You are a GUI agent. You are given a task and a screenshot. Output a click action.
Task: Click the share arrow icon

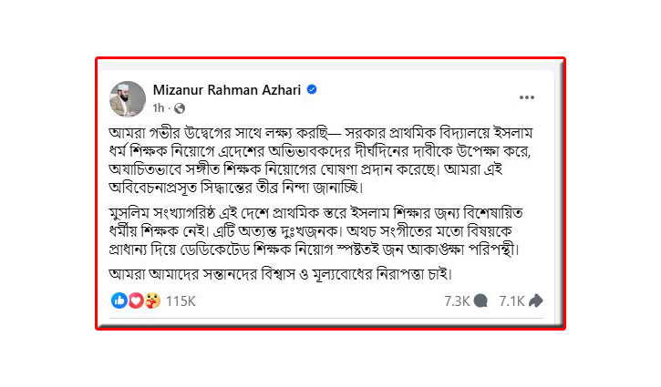(535, 300)
